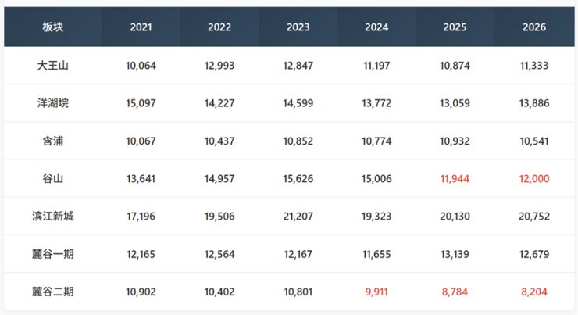Click the 2024 column header
Screen dimensions: 578x315
pyautogui.click(x=376, y=27)
